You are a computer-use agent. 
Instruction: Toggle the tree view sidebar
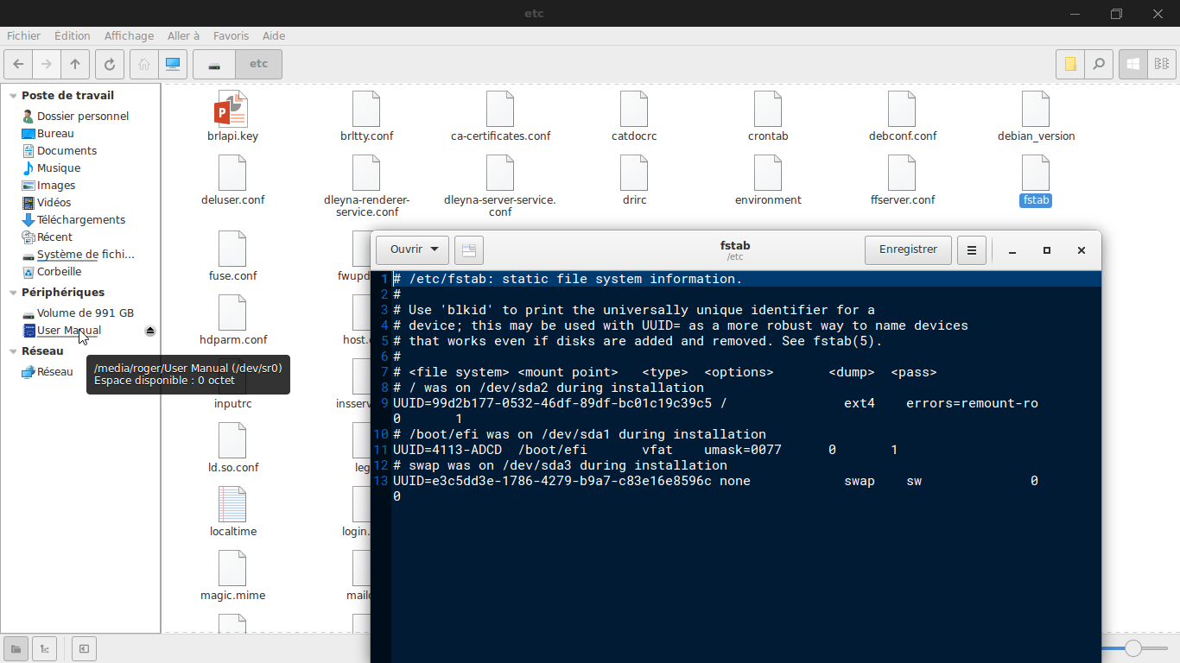(x=45, y=648)
